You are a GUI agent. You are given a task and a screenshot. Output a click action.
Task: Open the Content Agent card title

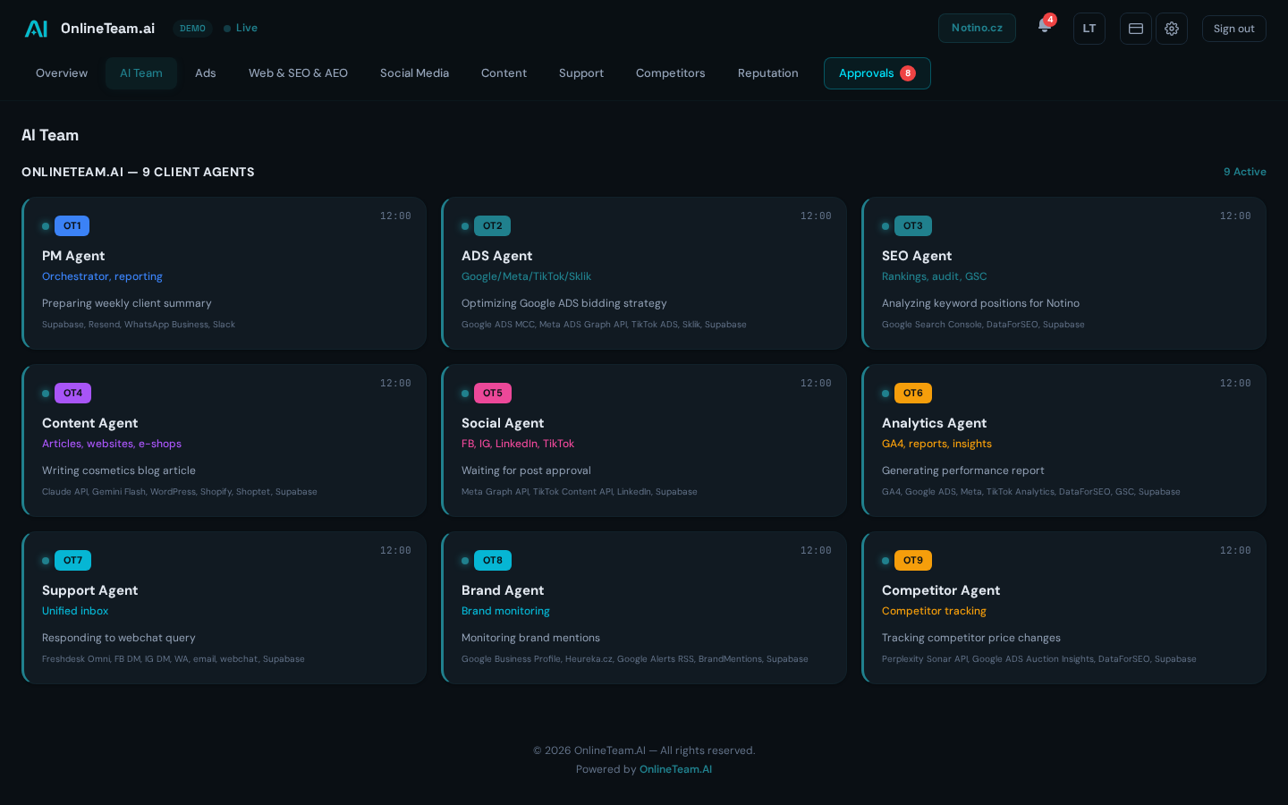[89, 423]
